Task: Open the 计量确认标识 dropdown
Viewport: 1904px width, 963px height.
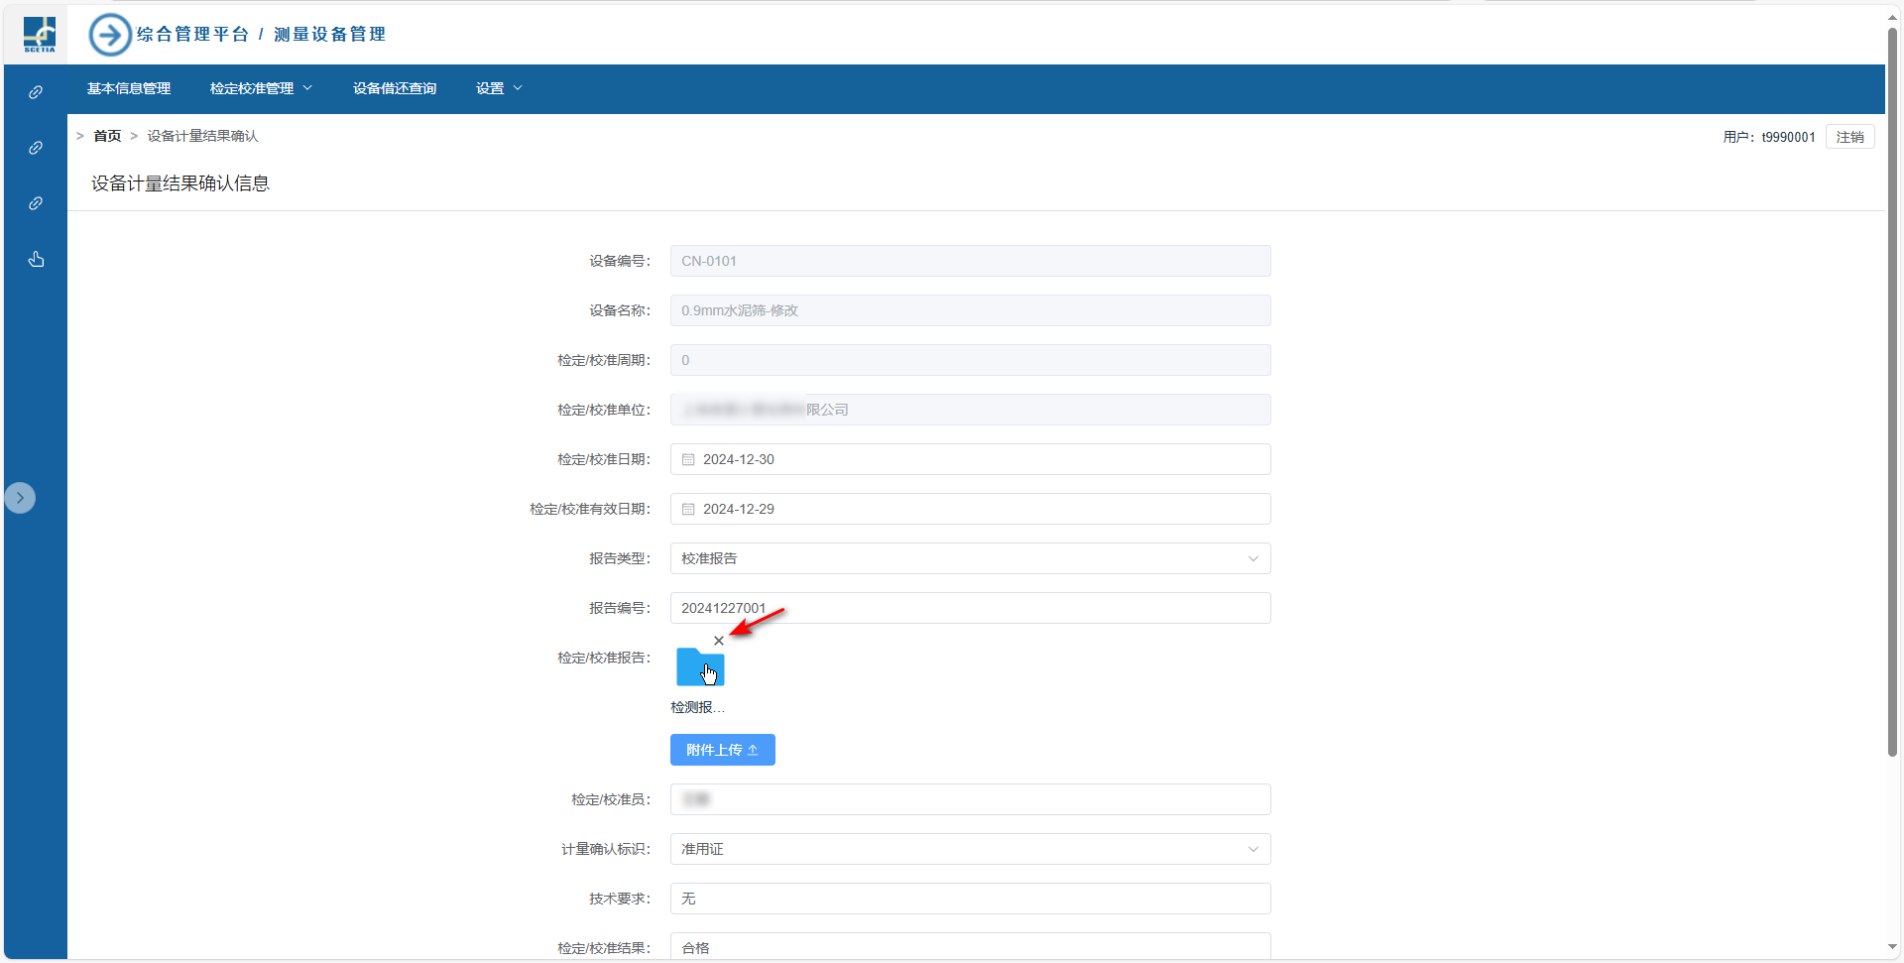Action: point(969,850)
